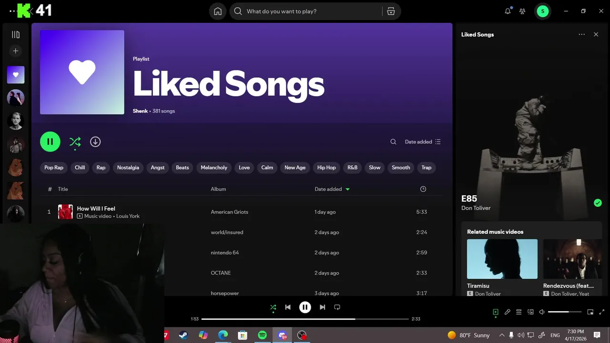Open the miniplayer
Image resolution: width=610 pixels, height=343 pixels.
[x=590, y=312]
